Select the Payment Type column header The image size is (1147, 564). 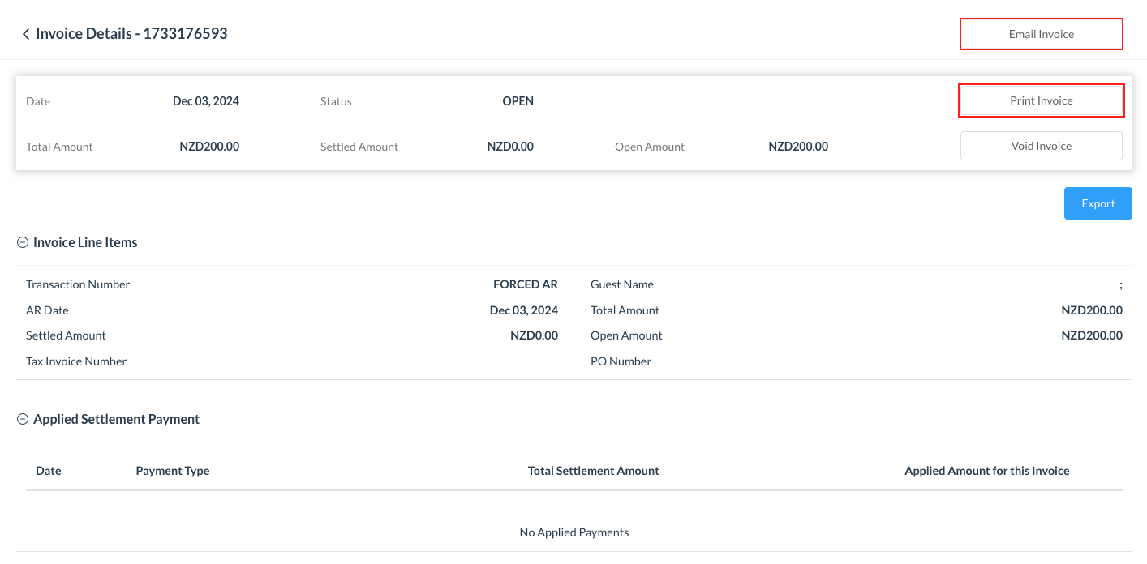click(x=173, y=471)
